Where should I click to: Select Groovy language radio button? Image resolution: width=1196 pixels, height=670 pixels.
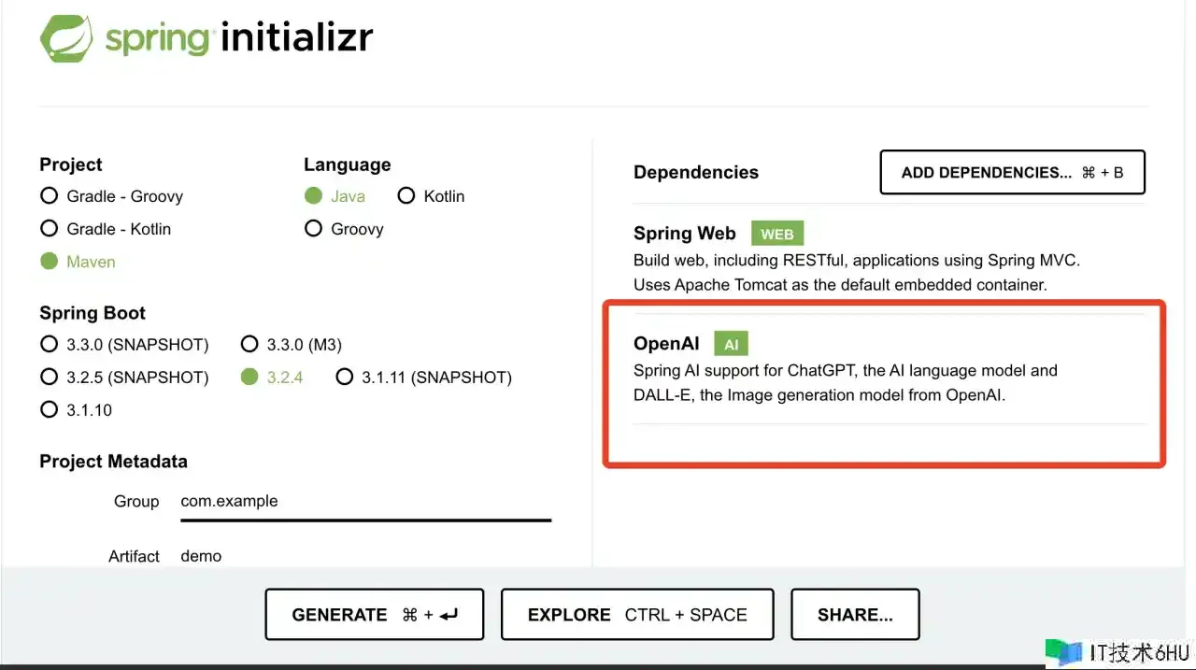(x=344, y=229)
